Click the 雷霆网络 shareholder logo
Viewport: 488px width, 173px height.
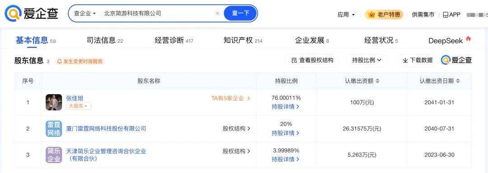coord(54,129)
